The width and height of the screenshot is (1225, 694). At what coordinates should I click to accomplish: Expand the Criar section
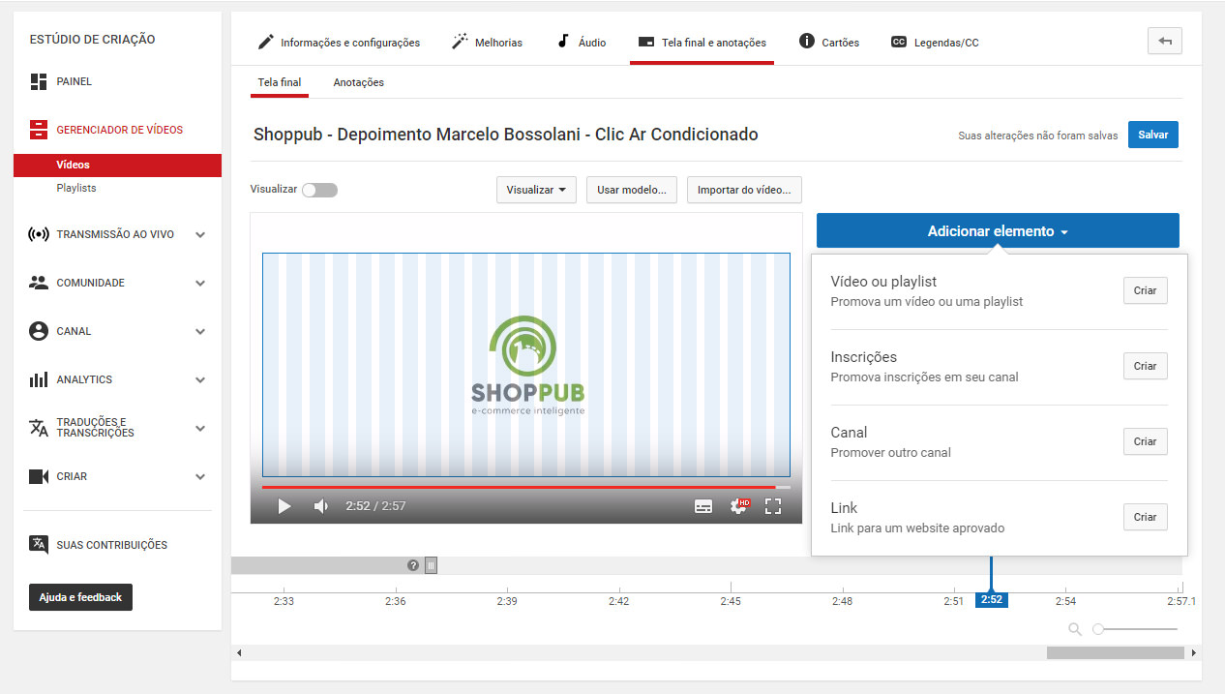tap(200, 476)
